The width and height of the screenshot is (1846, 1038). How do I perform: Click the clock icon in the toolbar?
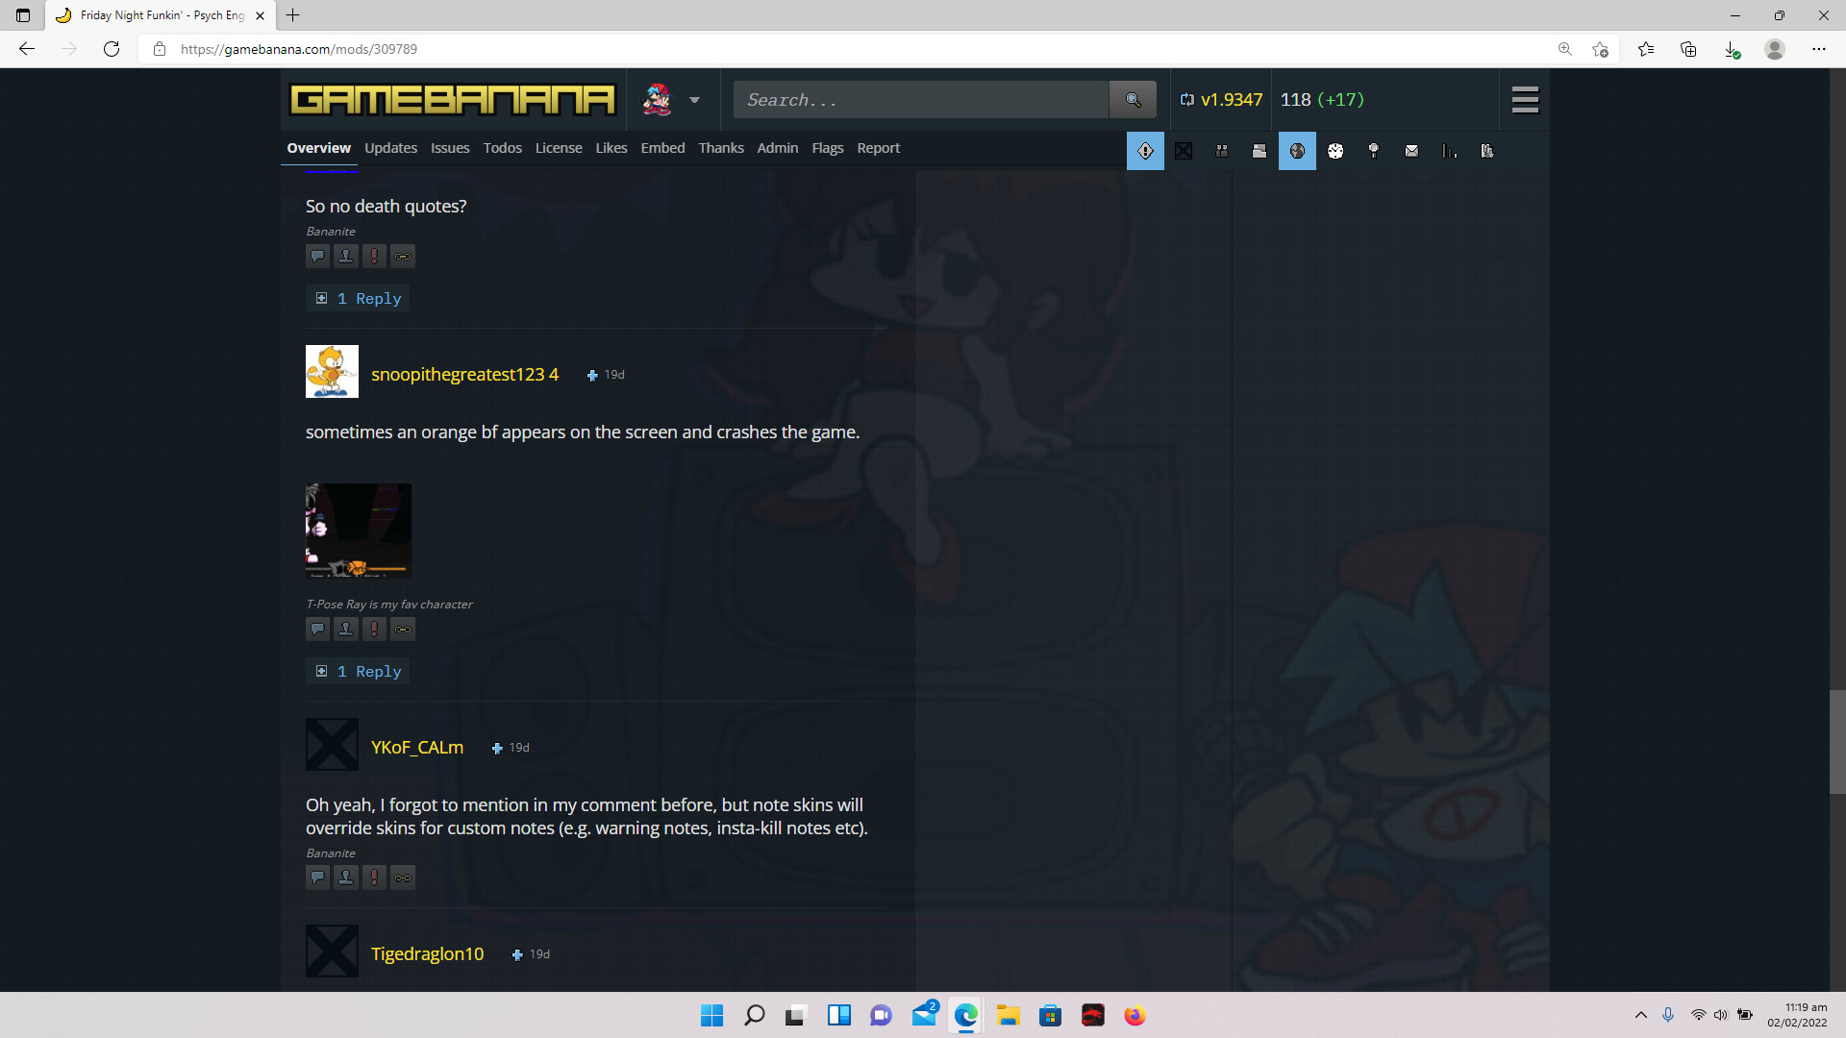click(1335, 151)
